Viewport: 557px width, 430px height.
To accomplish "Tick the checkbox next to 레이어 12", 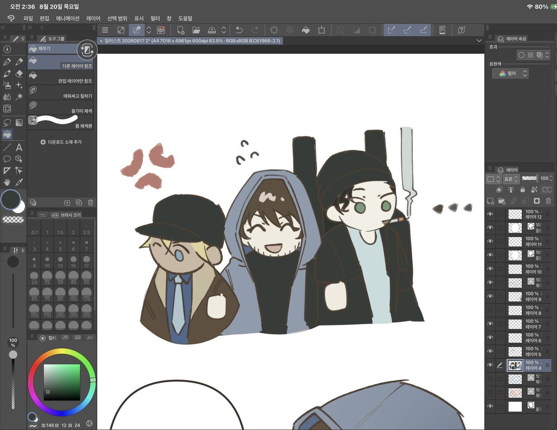I will [500, 214].
